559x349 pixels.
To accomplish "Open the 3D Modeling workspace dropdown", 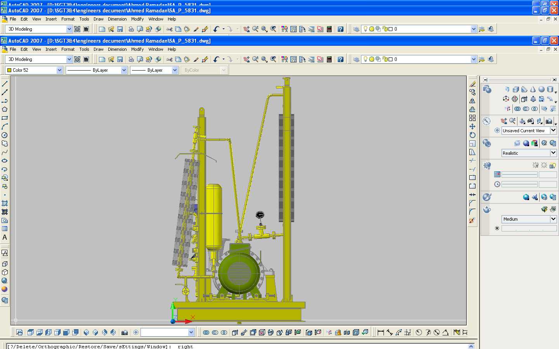I will click(x=69, y=59).
